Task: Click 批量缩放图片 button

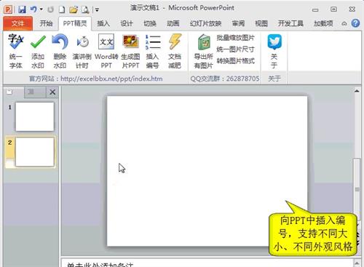Action: coord(235,38)
